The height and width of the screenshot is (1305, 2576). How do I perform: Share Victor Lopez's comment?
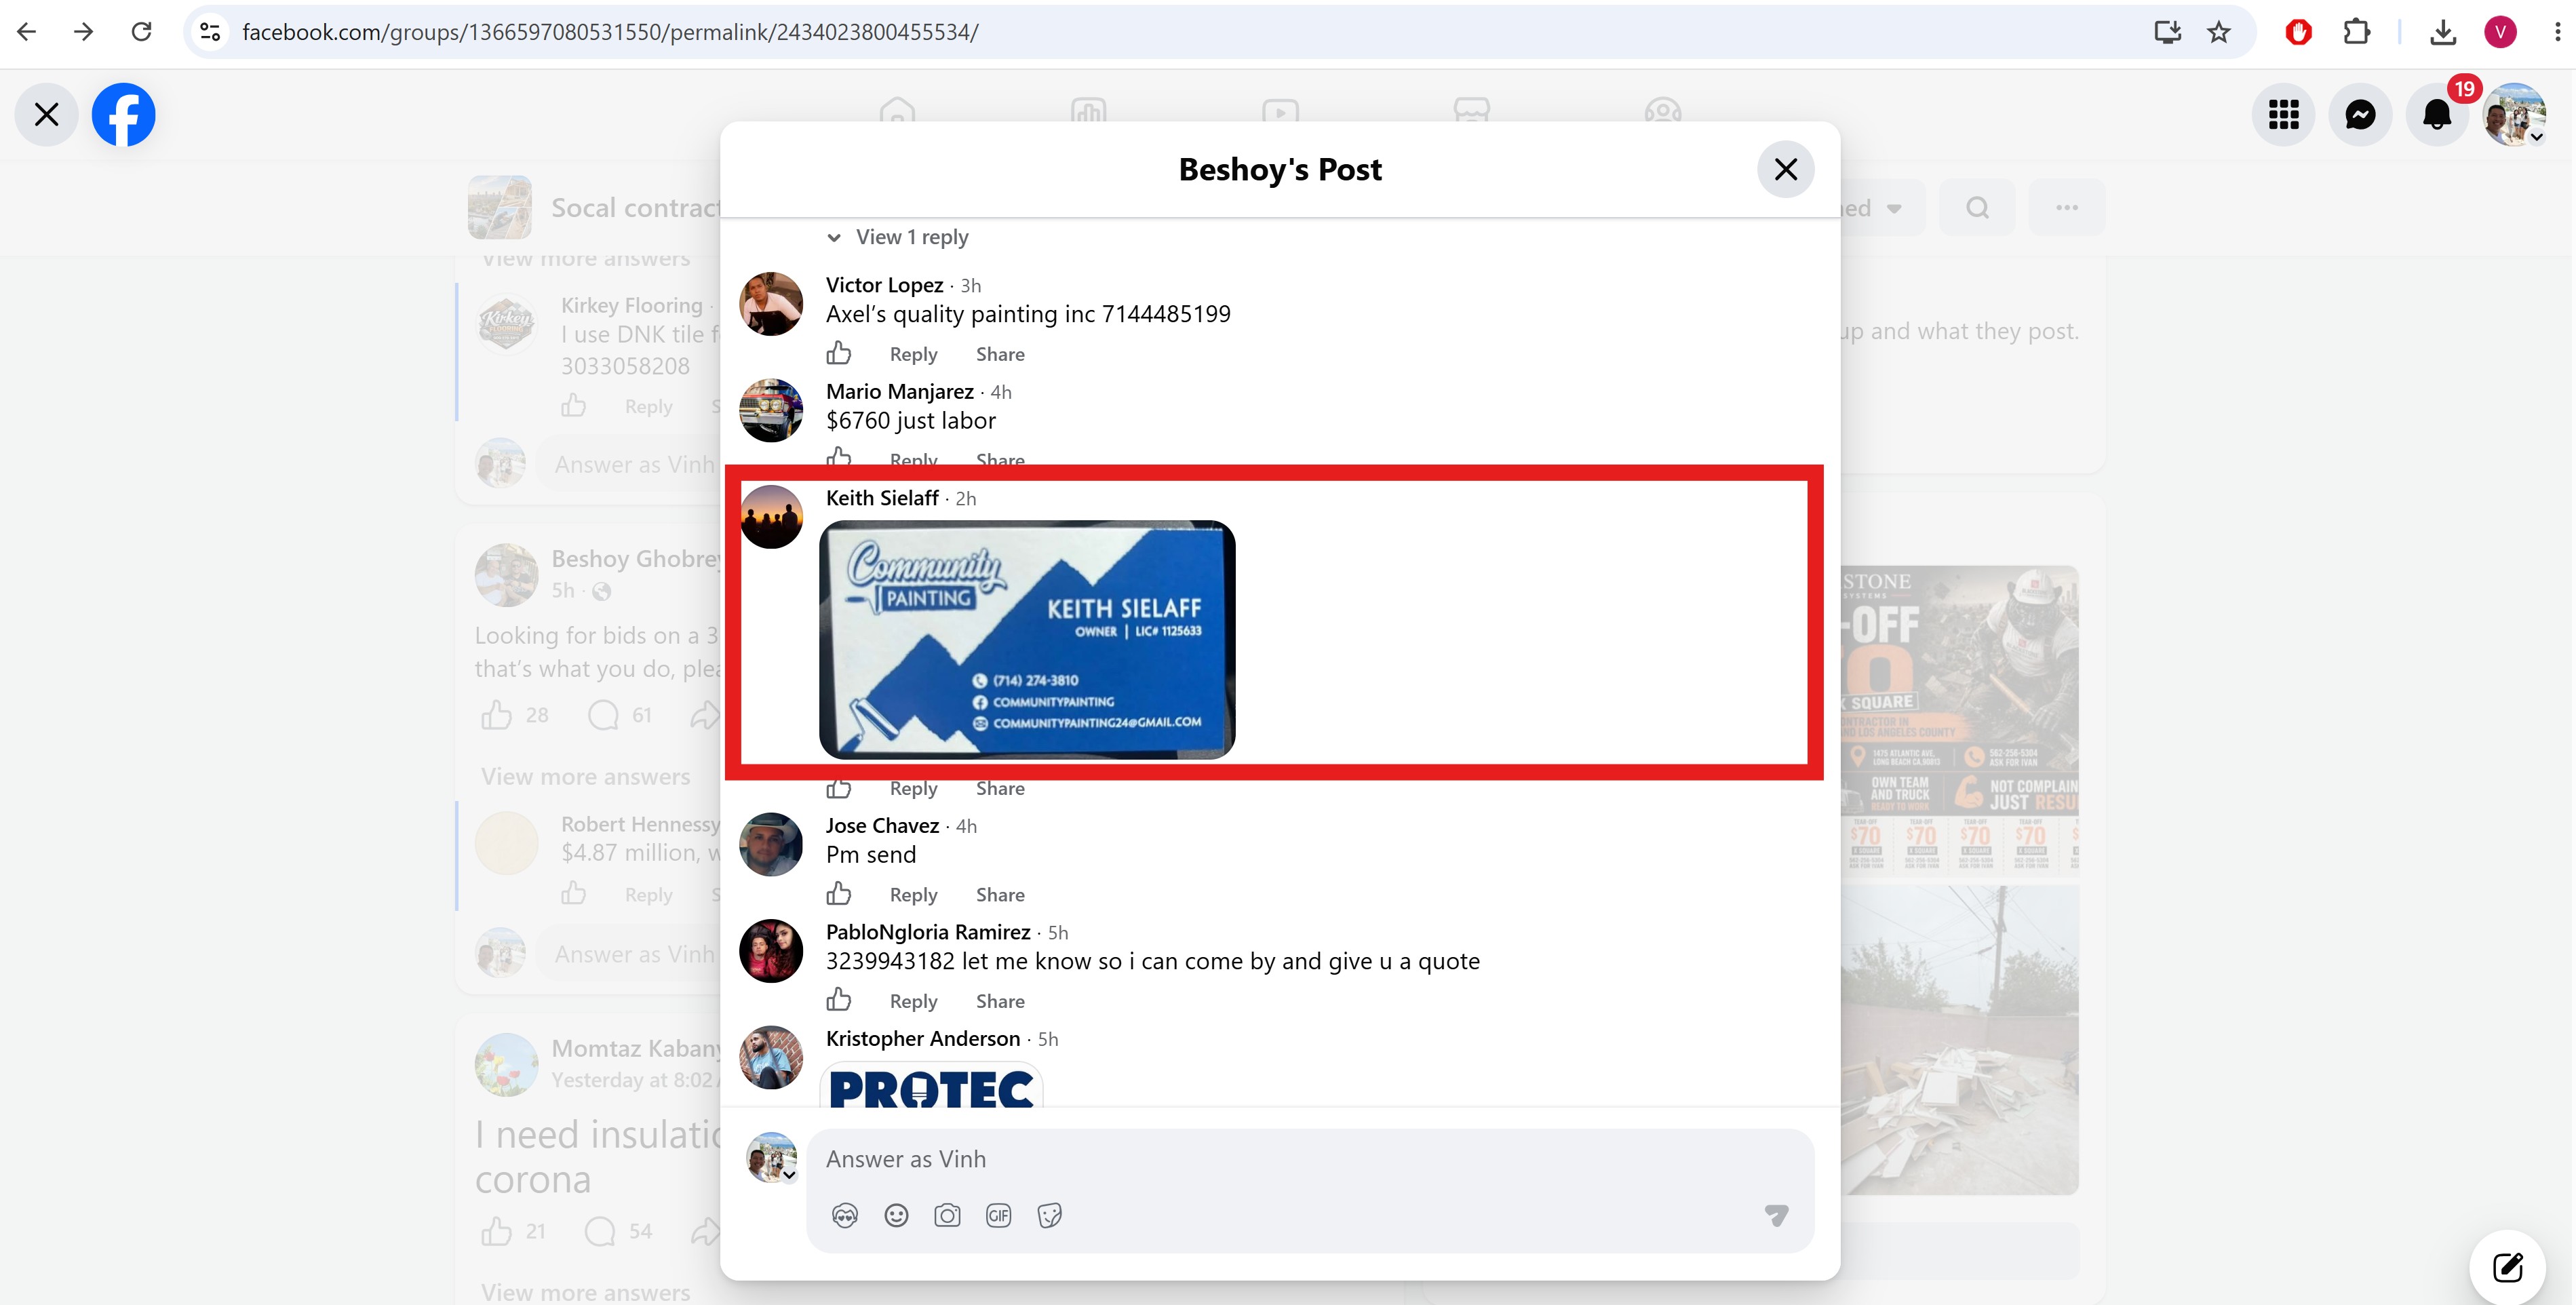(1000, 354)
